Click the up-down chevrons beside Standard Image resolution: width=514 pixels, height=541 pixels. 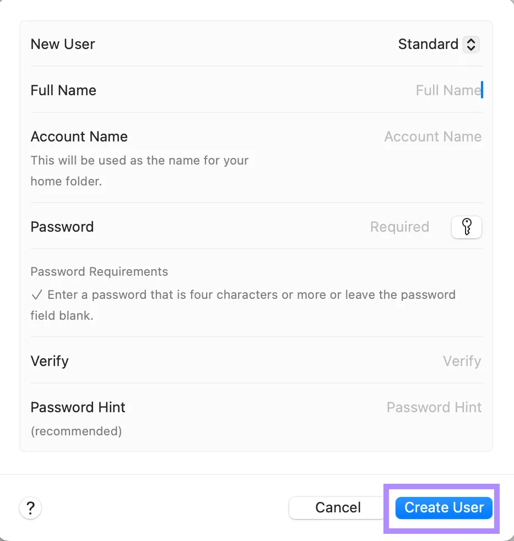(471, 44)
